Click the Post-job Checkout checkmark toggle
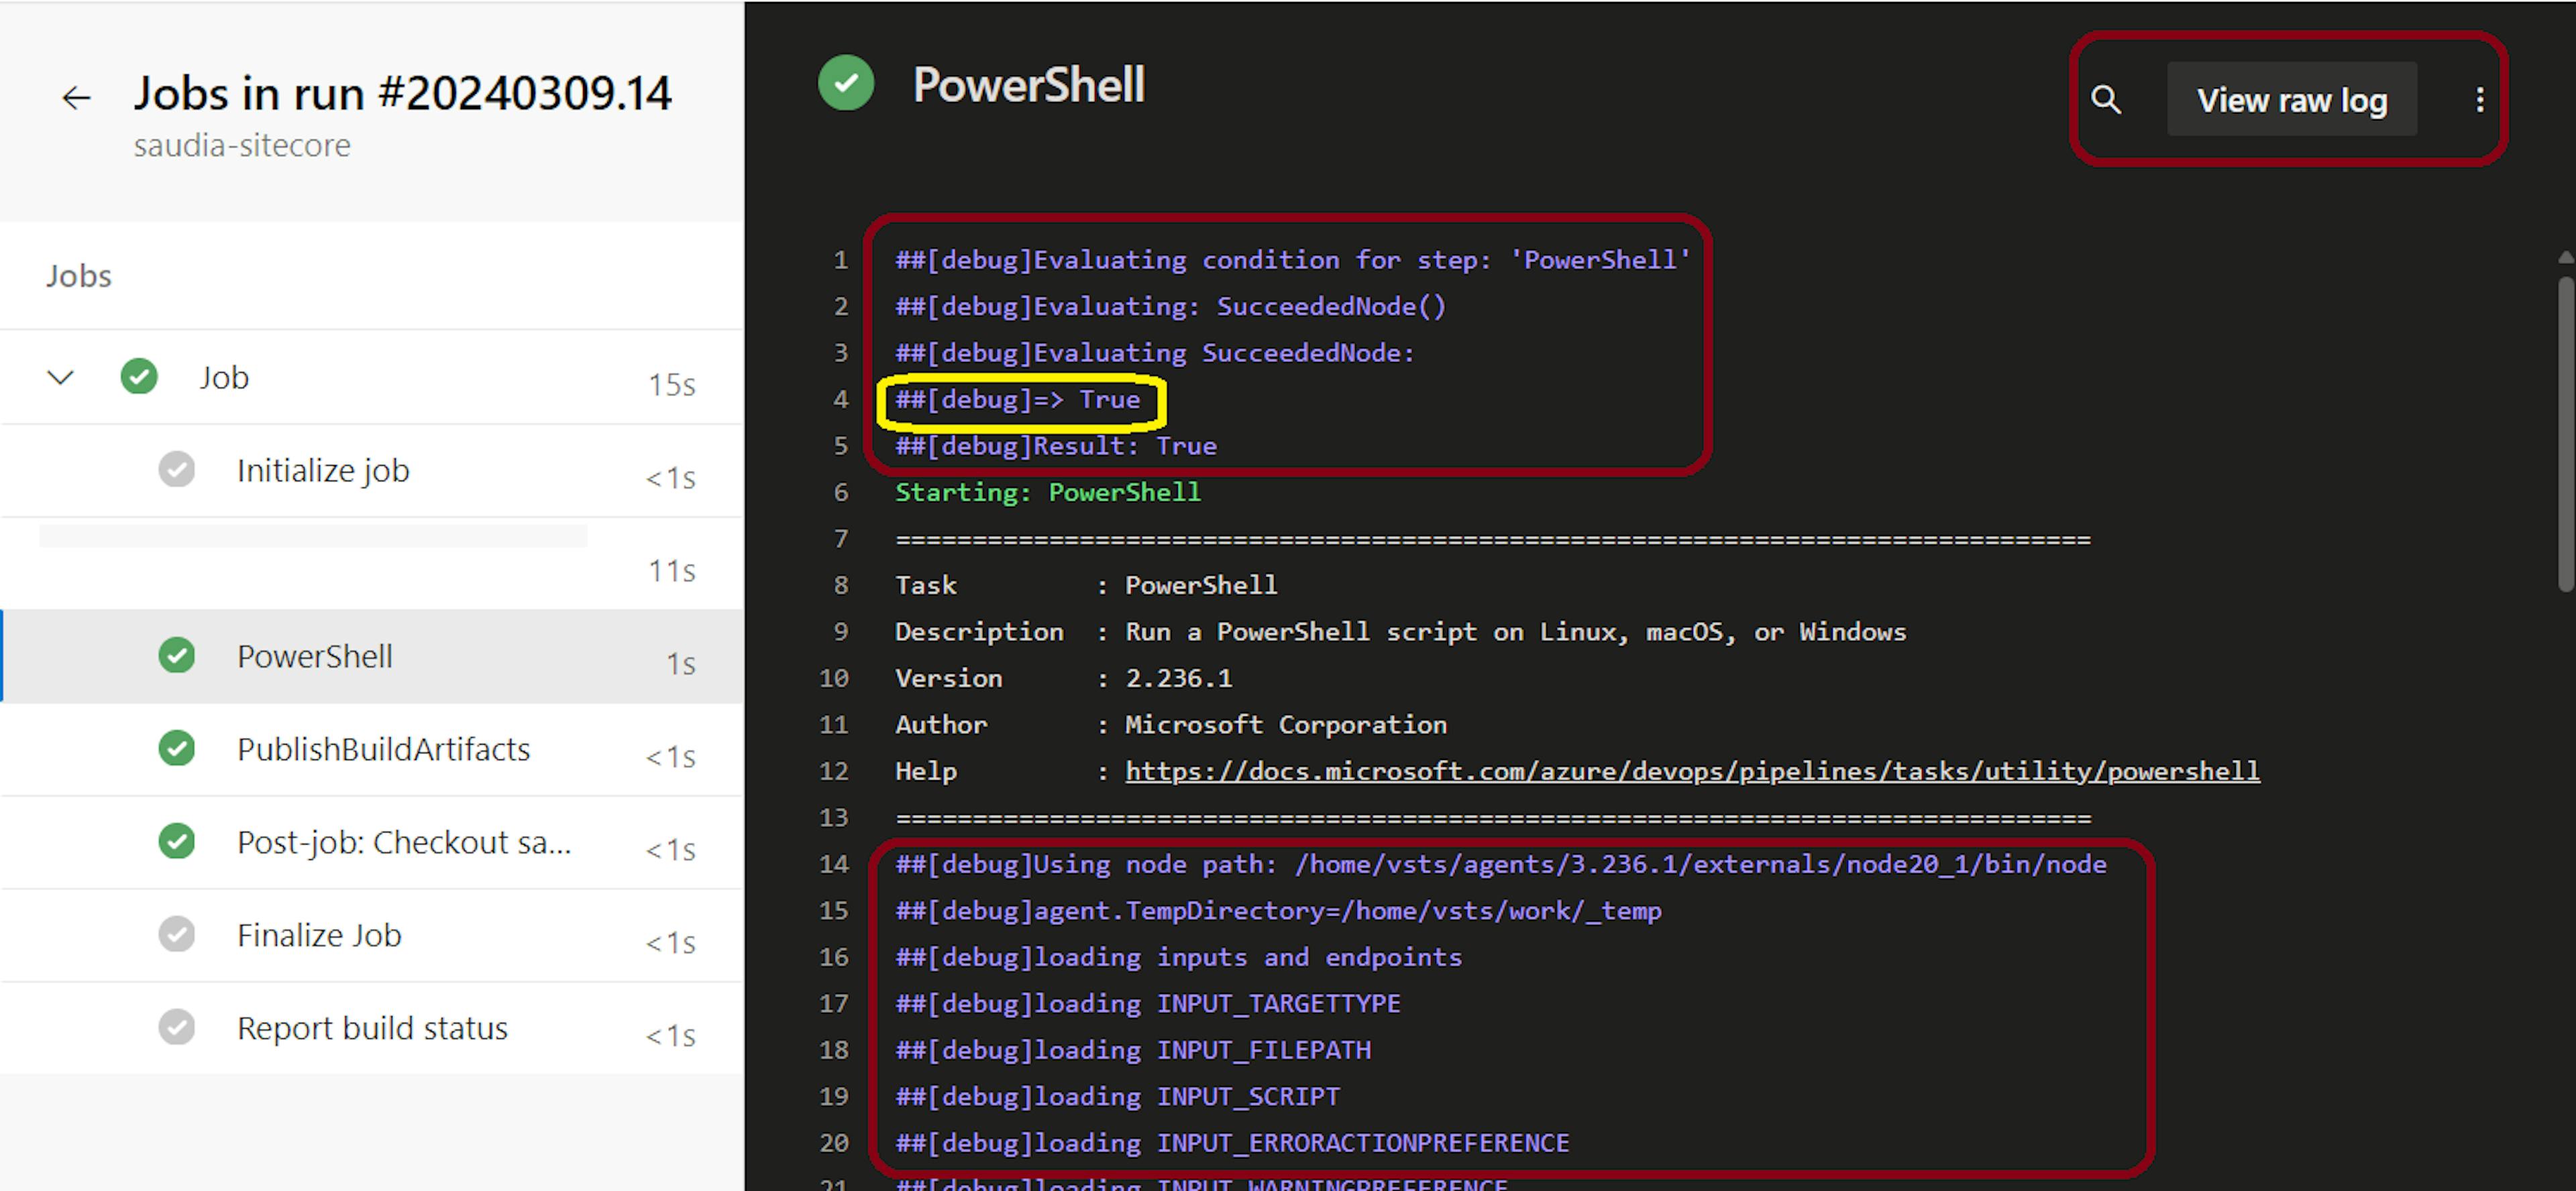The width and height of the screenshot is (2576, 1191). pos(177,841)
